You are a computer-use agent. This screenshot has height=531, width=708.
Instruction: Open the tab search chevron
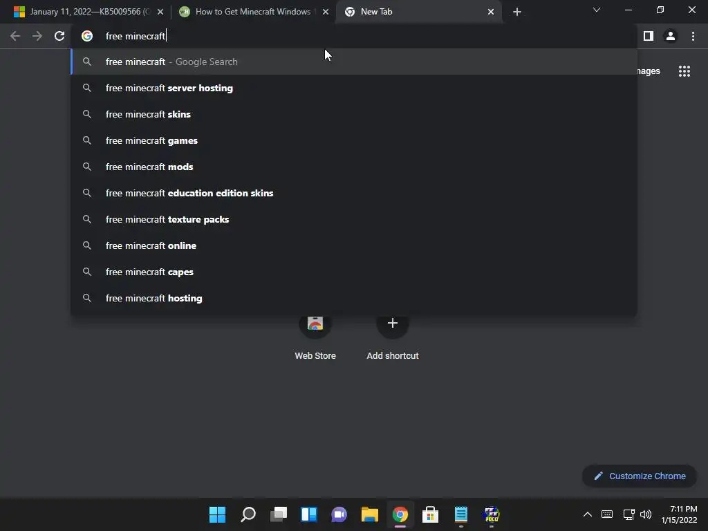(597, 10)
